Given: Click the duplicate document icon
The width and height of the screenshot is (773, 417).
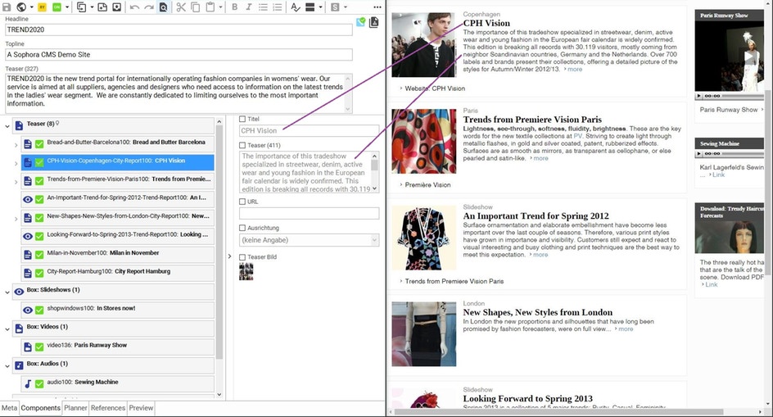Looking at the screenshot, I should pyautogui.click(x=81, y=7).
